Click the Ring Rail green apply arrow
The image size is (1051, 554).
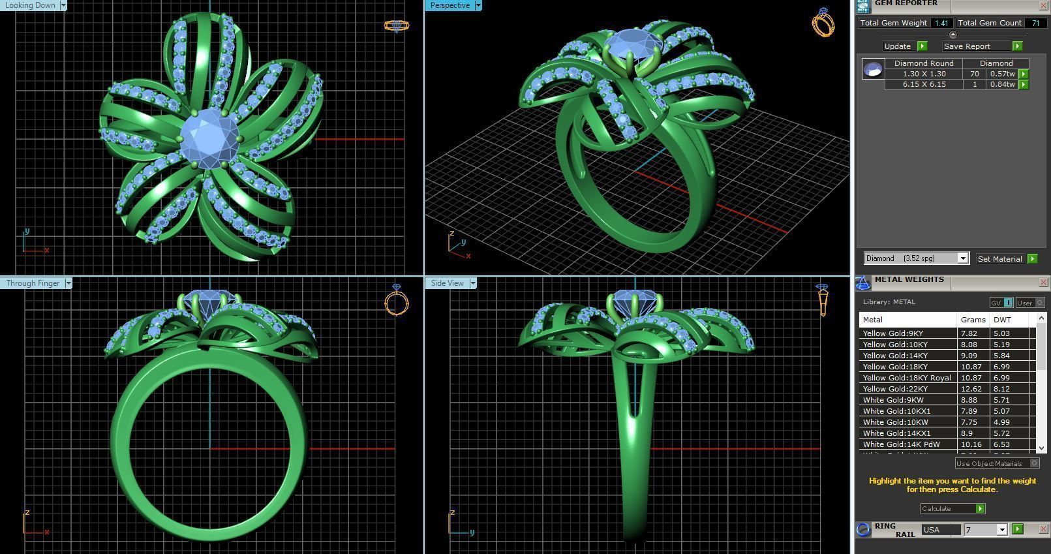[x=1018, y=529]
